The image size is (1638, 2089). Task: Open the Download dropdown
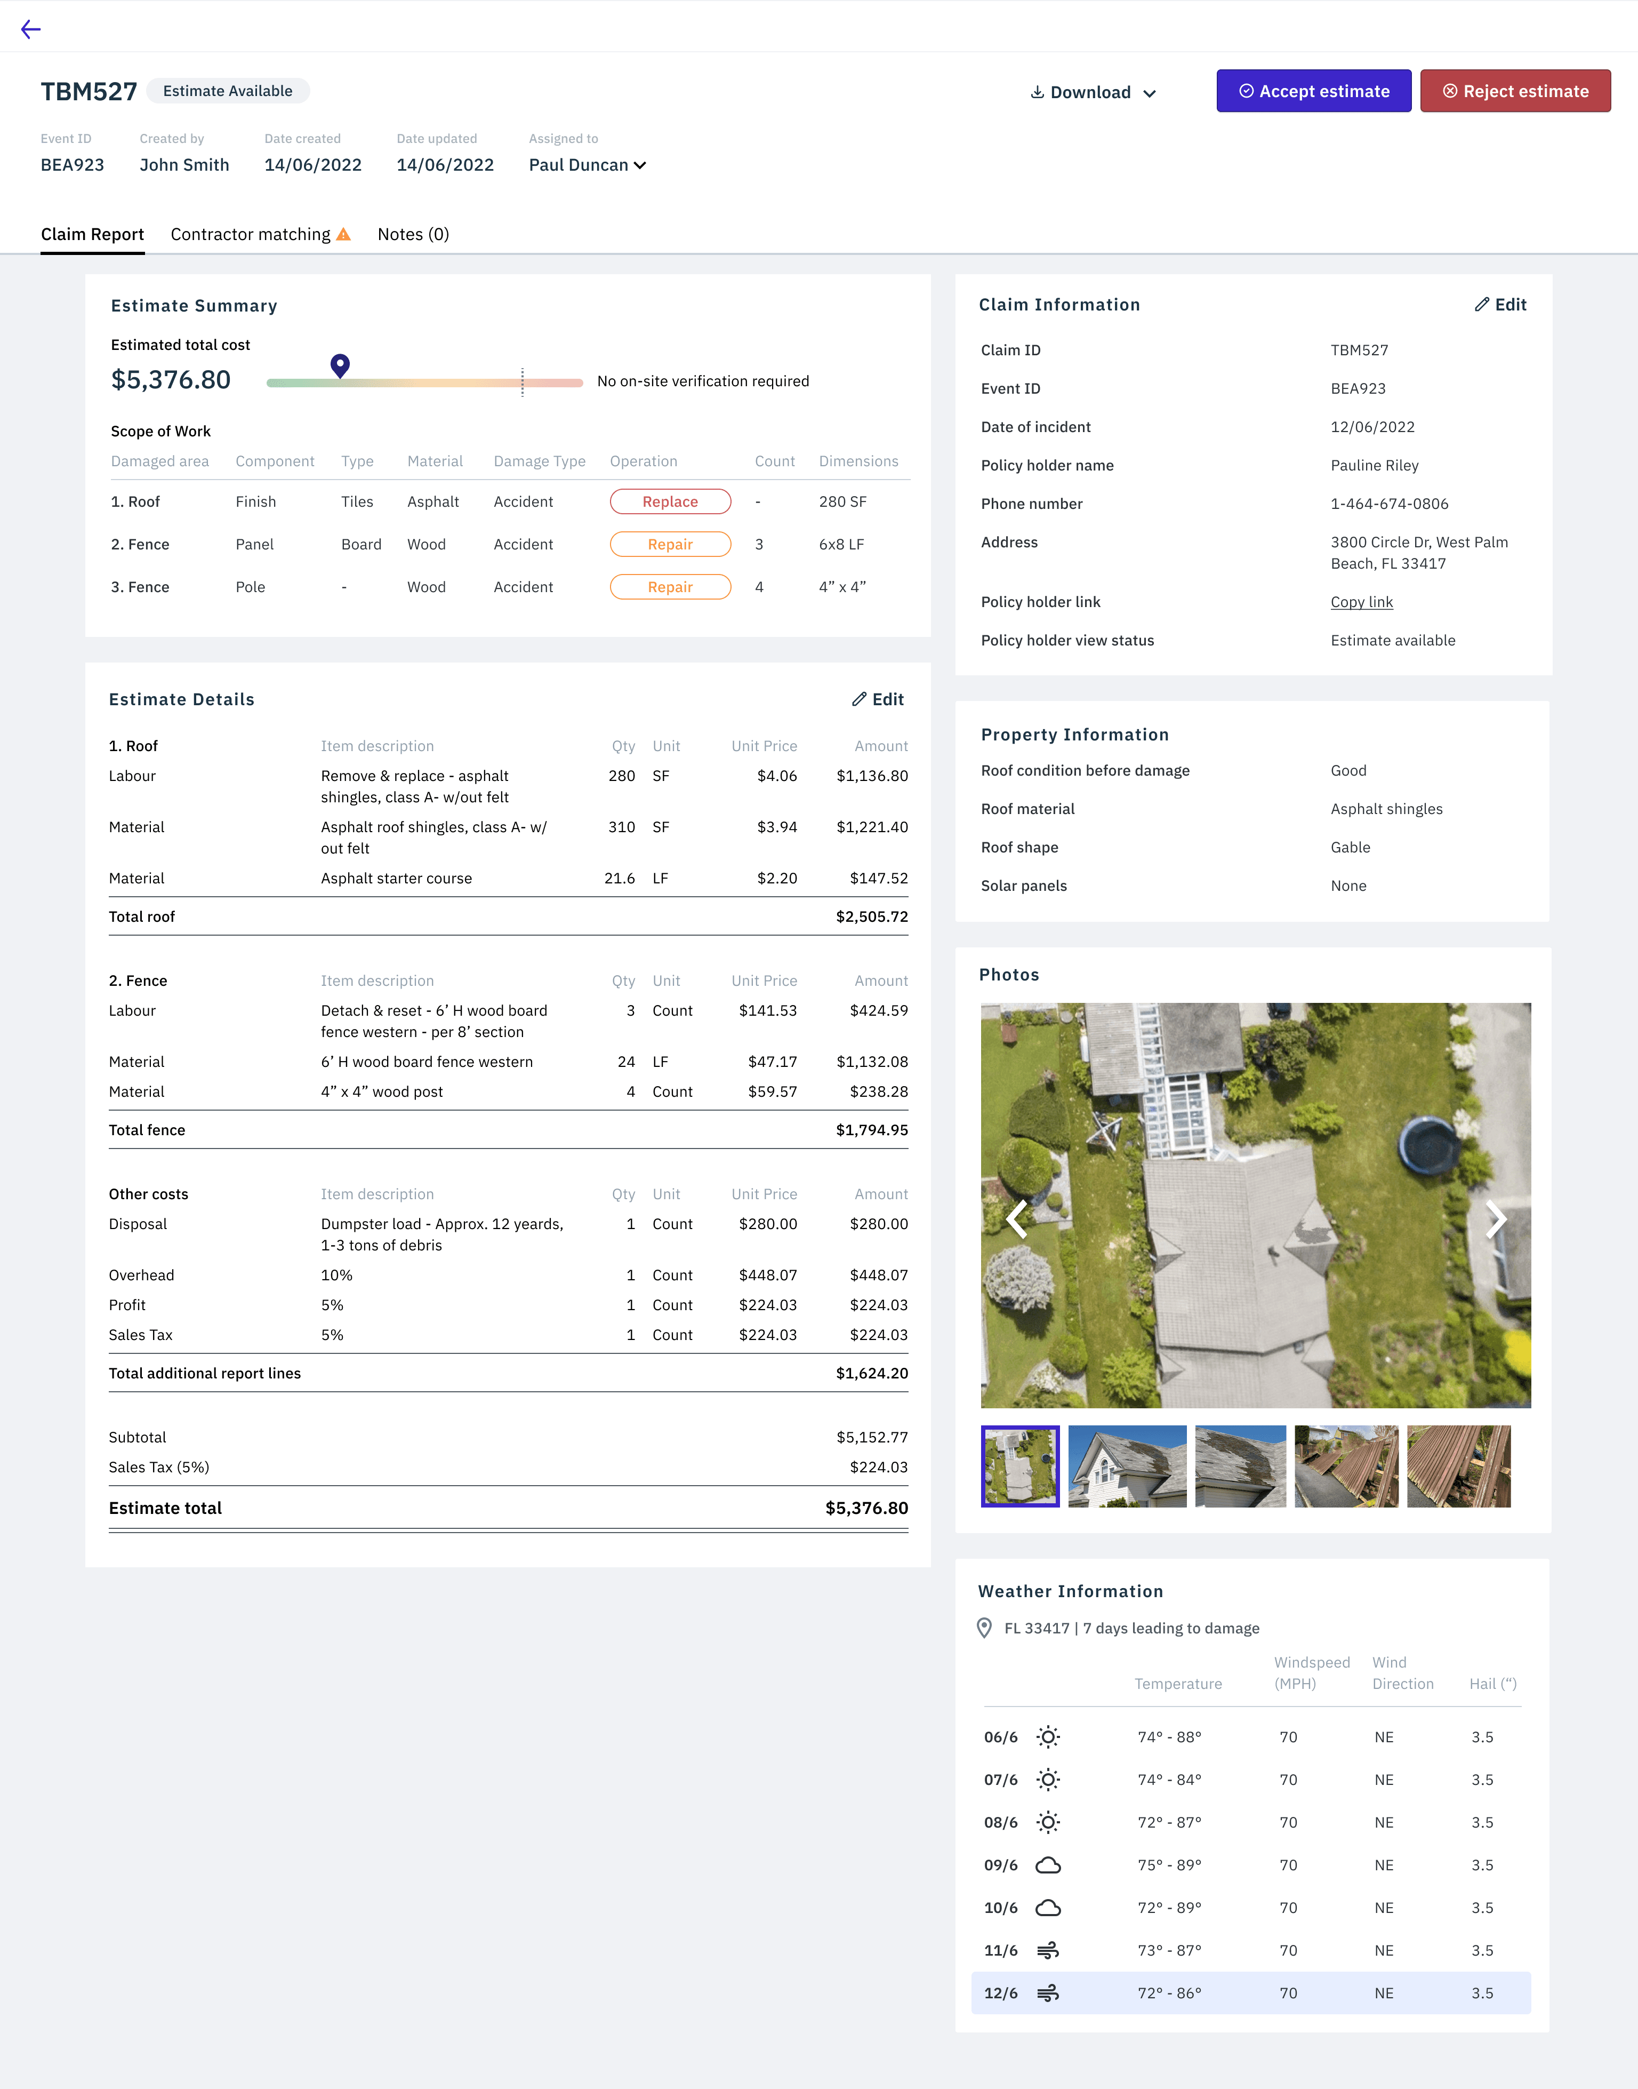pos(1093,92)
